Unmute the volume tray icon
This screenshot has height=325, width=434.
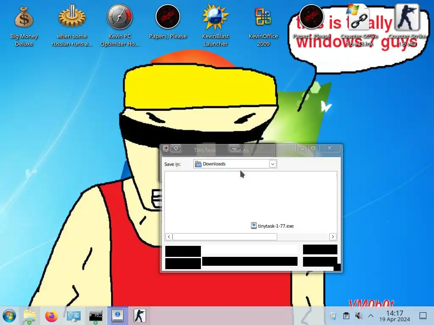tap(359, 316)
